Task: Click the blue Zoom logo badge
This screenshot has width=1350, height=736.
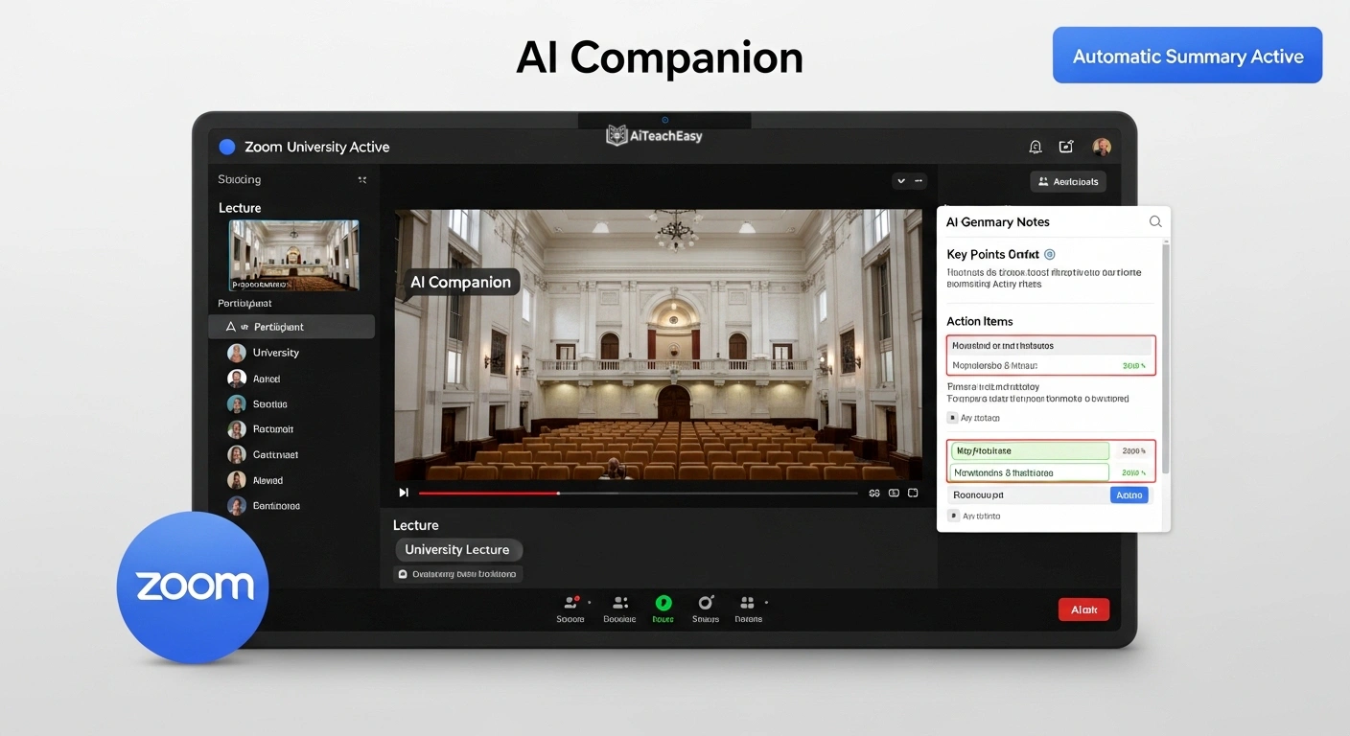Action: tap(193, 586)
